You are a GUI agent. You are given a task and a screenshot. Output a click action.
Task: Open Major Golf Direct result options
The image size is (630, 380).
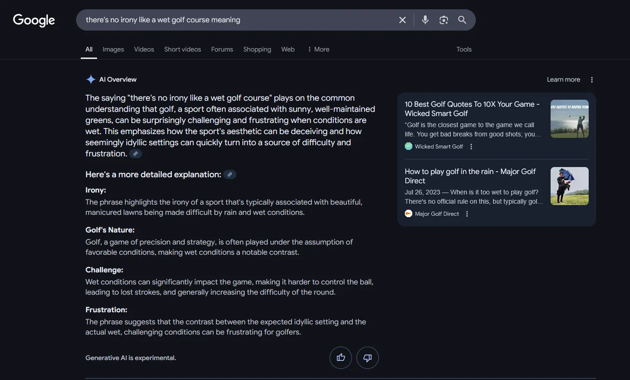(467, 214)
